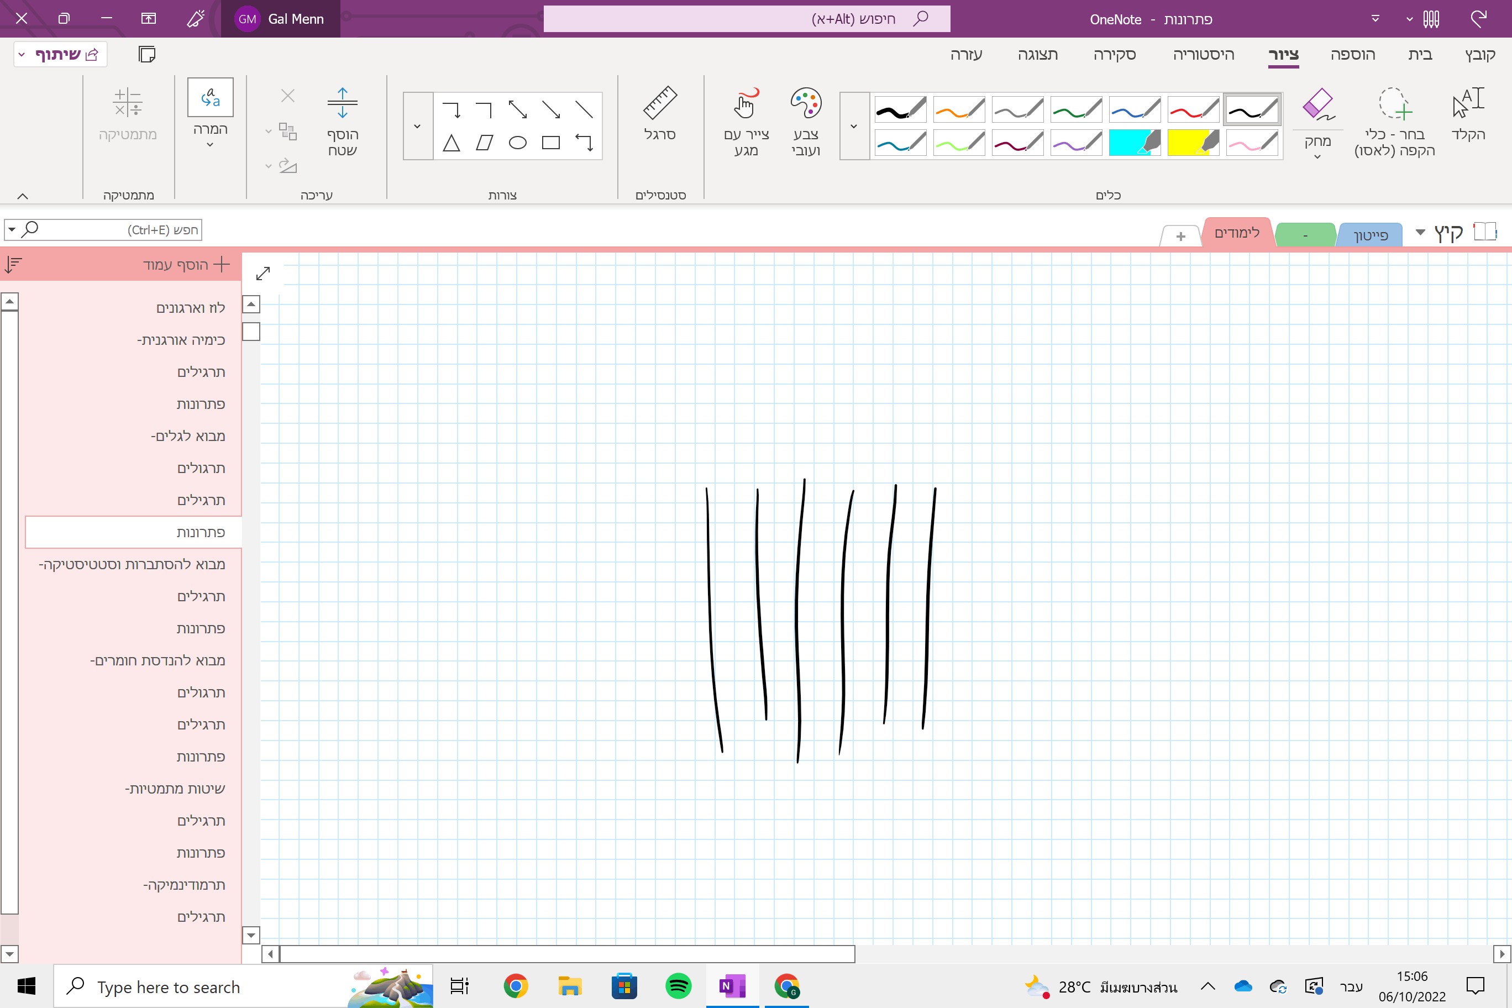The width and height of the screenshot is (1512, 1008).
Task: Expand the shapes gallery dropdown
Action: [418, 126]
